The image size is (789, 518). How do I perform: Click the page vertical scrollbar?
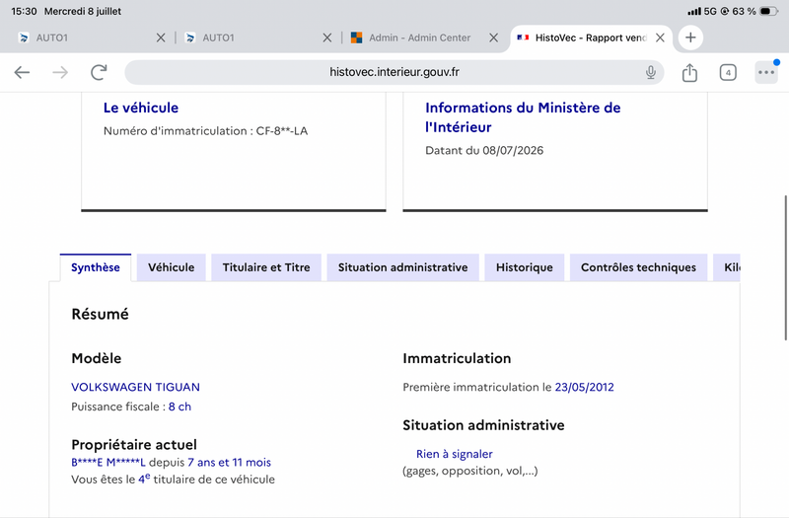tap(785, 267)
